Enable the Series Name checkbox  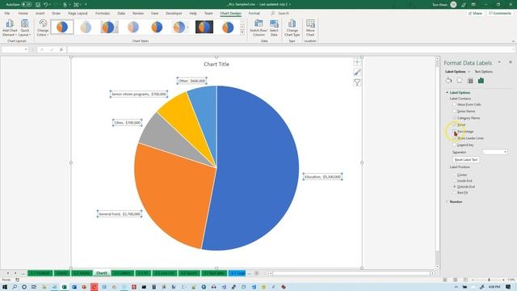tap(454, 112)
